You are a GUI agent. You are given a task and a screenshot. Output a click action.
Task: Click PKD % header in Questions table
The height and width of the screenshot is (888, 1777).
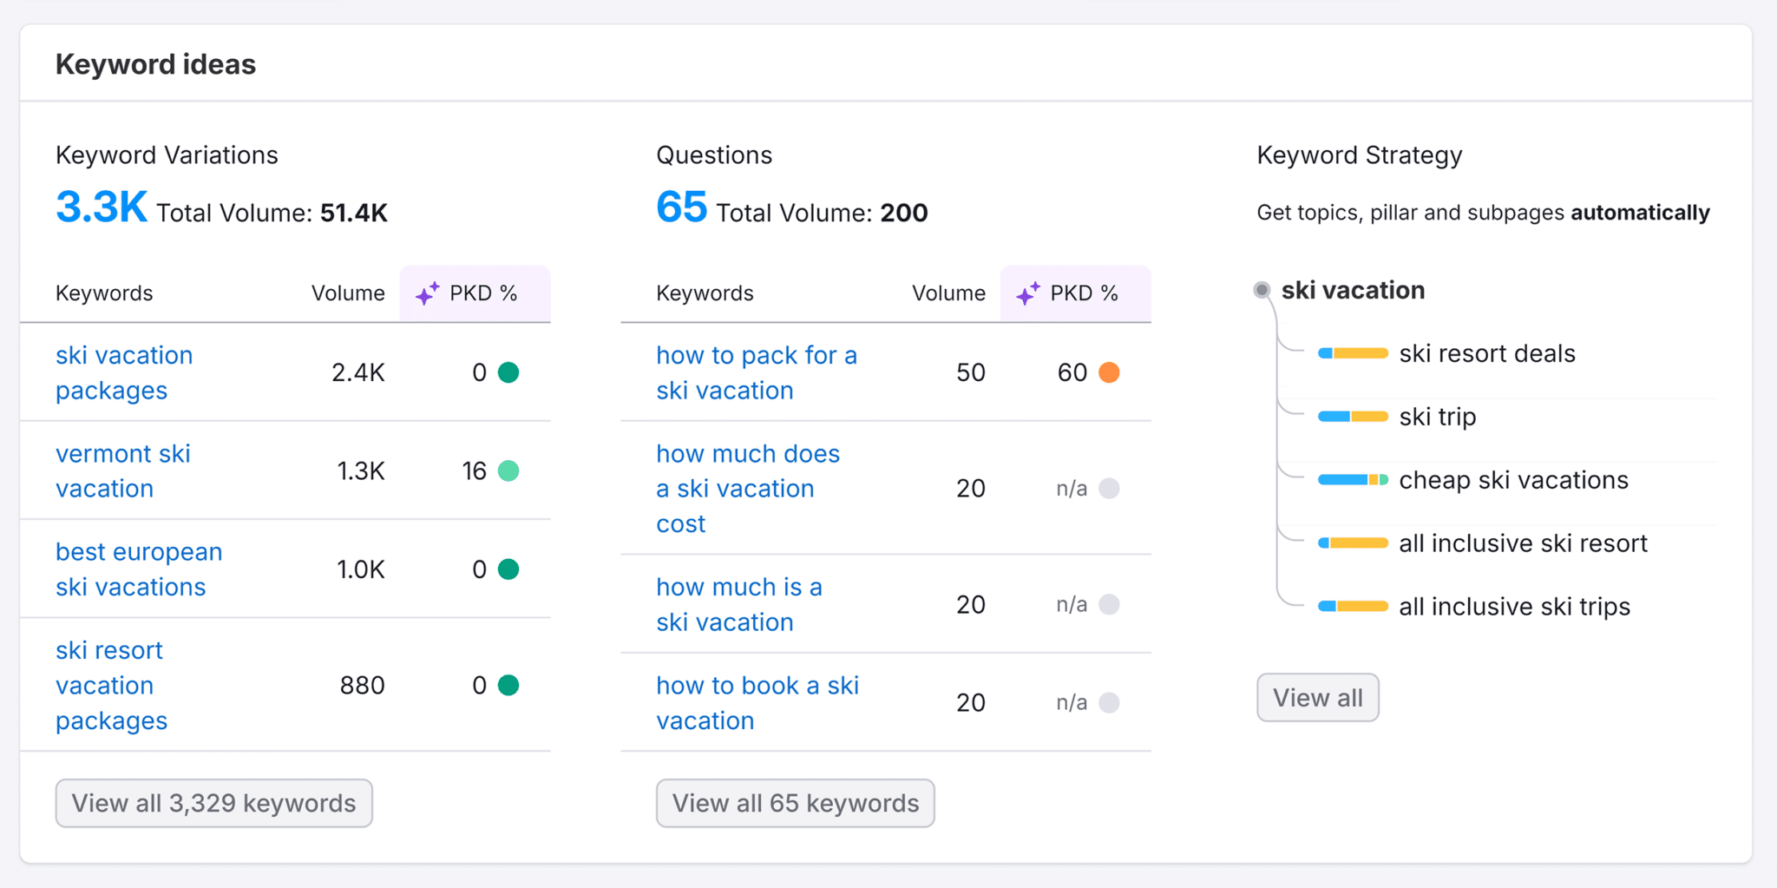1075,293
